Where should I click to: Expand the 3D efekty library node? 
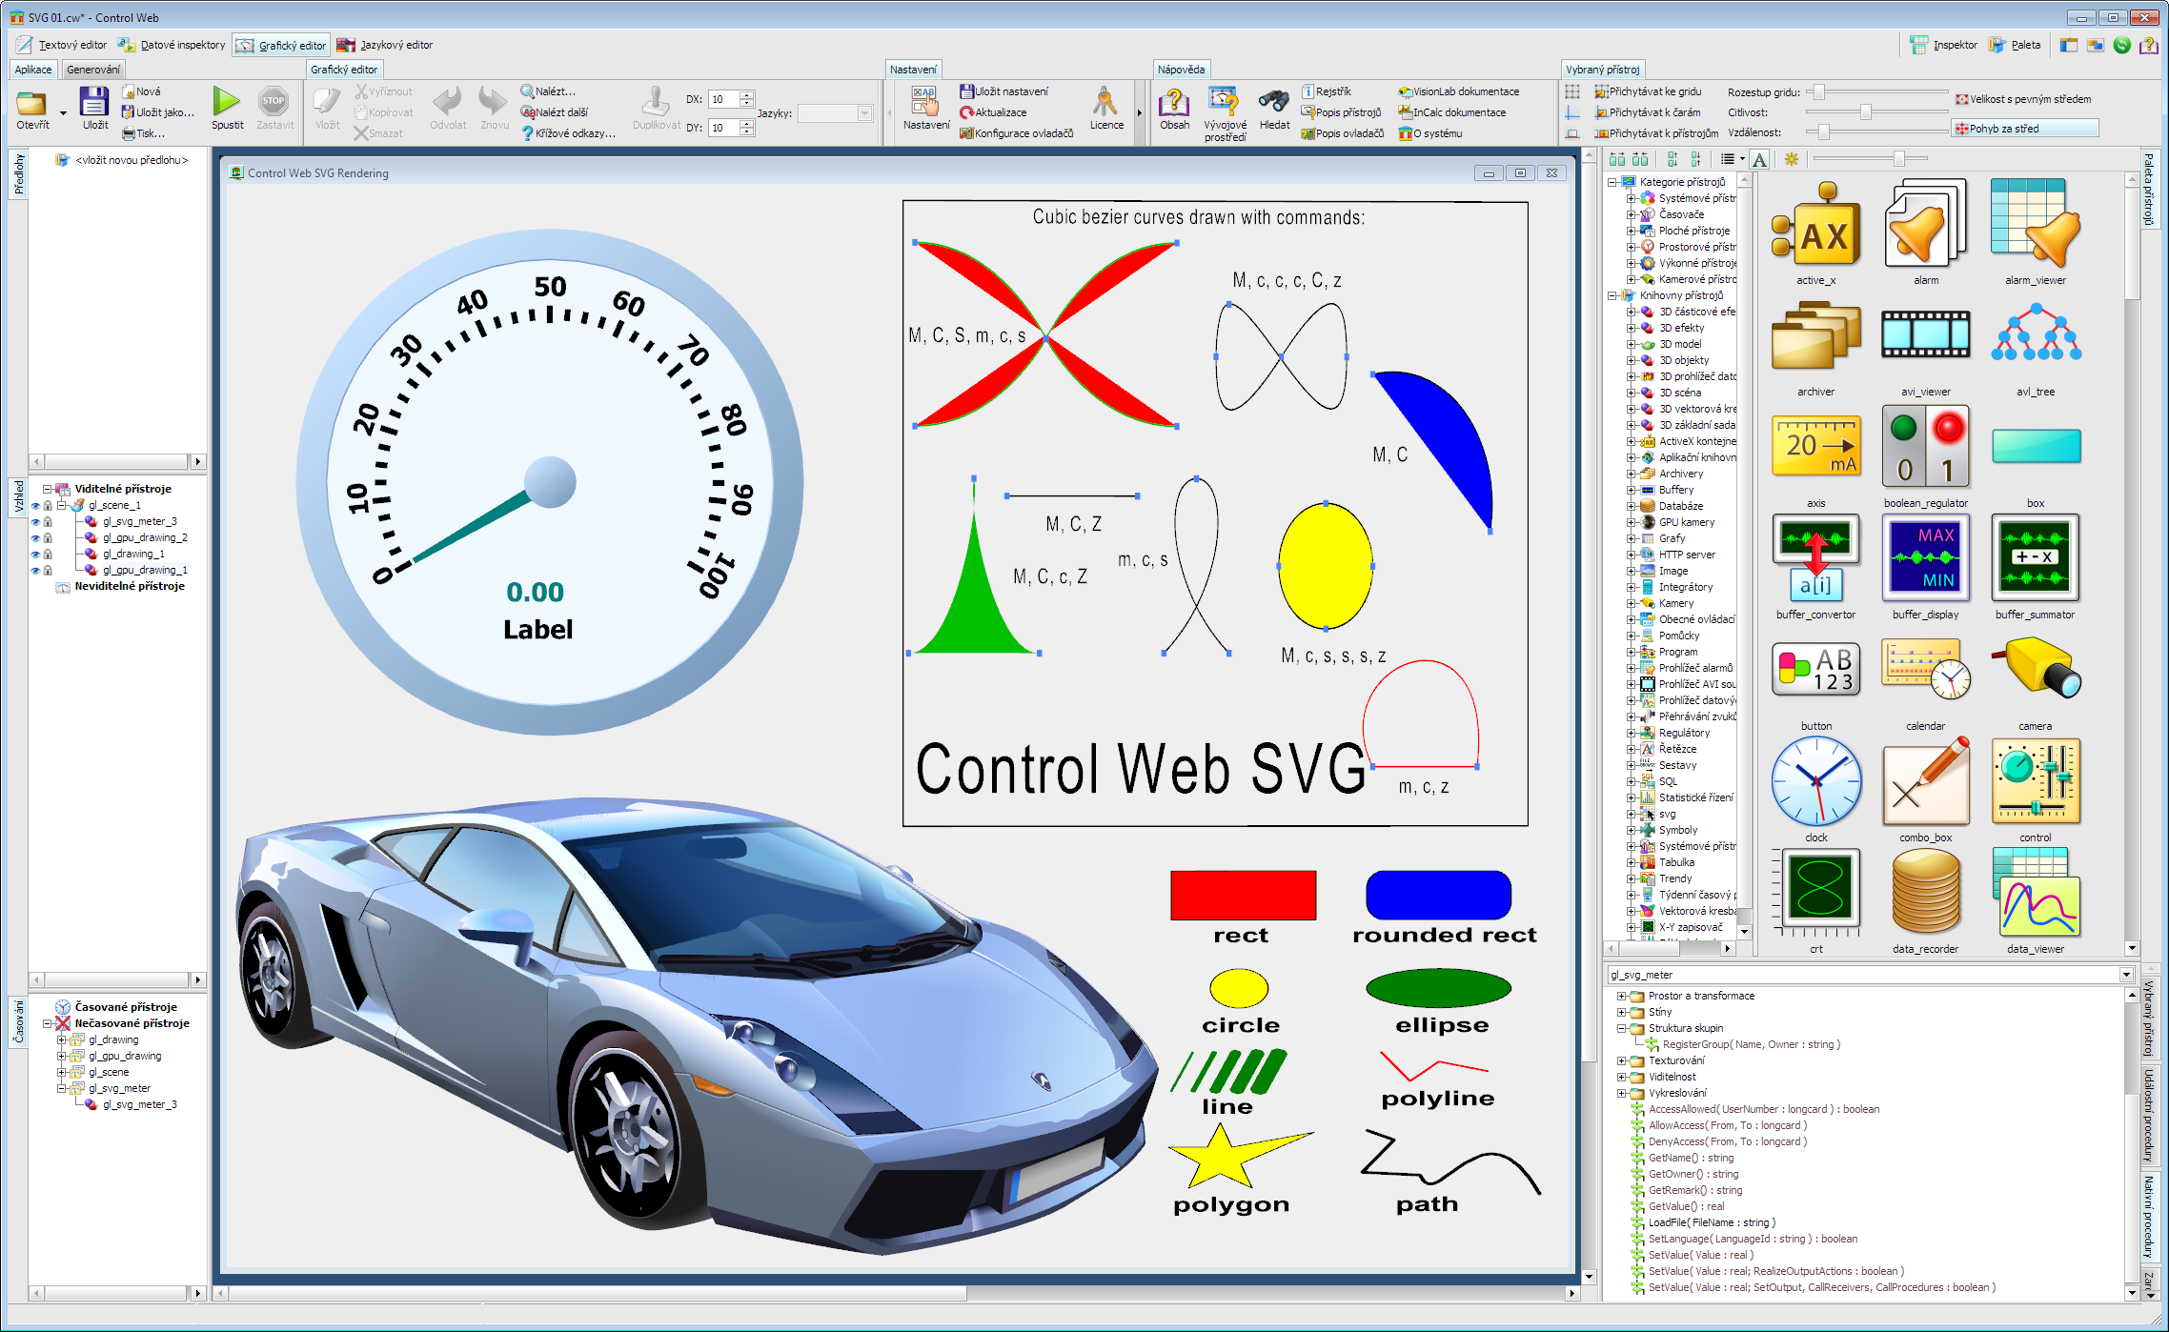click(1631, 328)
